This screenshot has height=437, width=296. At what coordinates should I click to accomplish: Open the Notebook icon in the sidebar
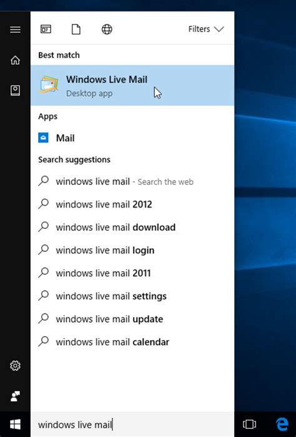pos(15,90)
